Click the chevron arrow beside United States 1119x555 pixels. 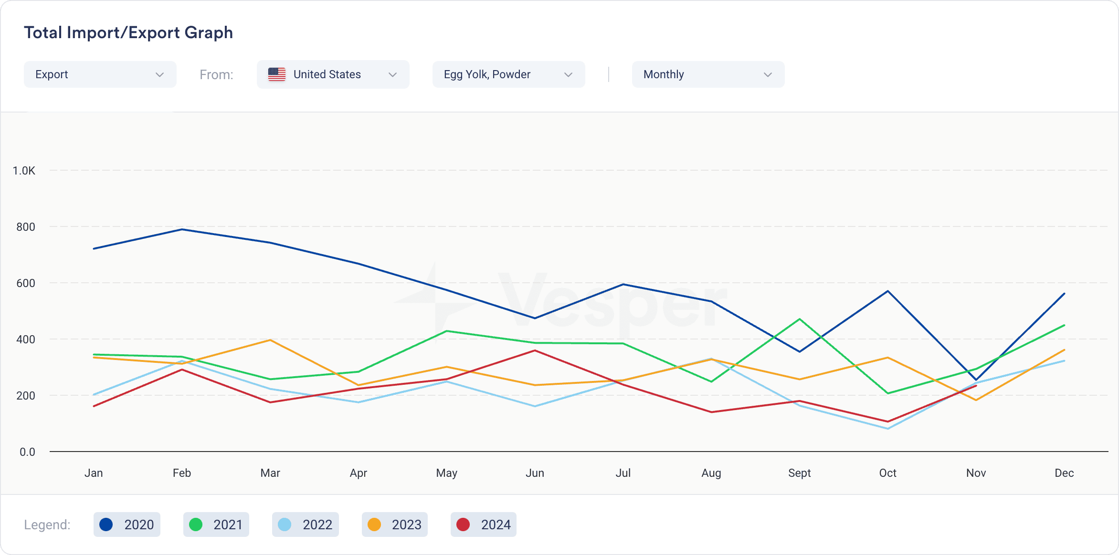pos(392,75)
